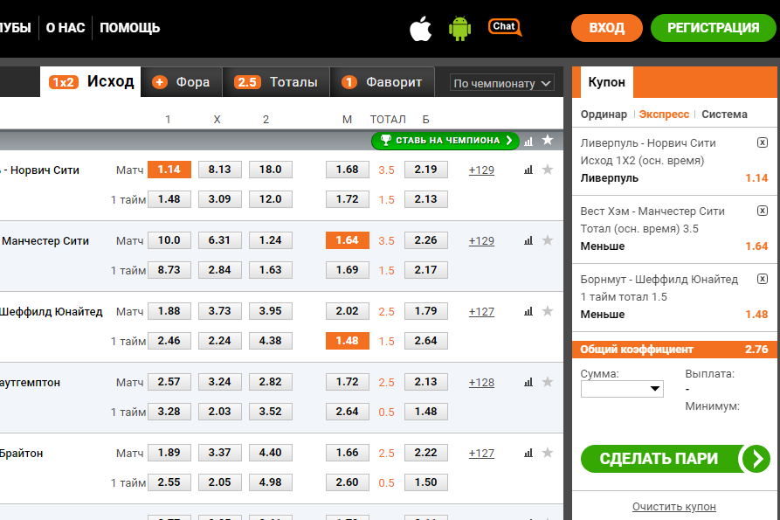Open the Apple iOS app icon
Screen dimensions: 780x520
(x=420, y=28)
